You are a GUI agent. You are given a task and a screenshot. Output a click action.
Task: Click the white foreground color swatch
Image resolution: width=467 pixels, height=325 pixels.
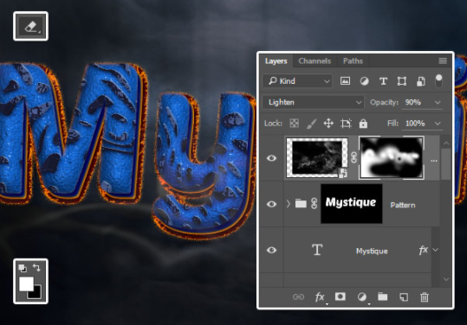pos(26,284)
